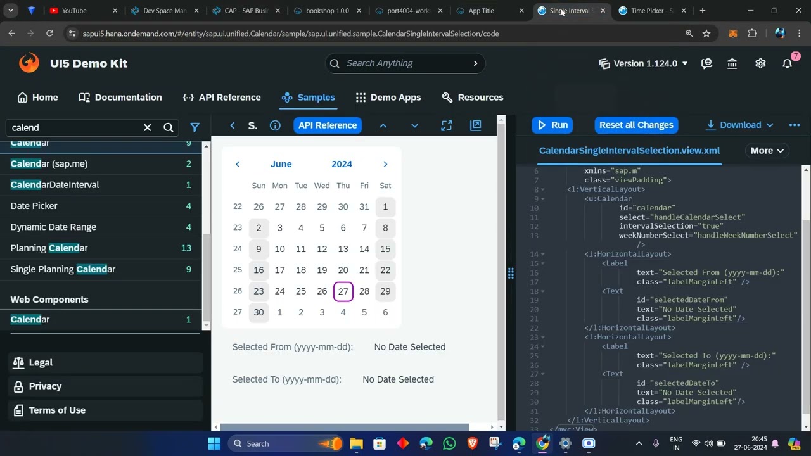Clear the calend search text with X

(x=148, y=127)
